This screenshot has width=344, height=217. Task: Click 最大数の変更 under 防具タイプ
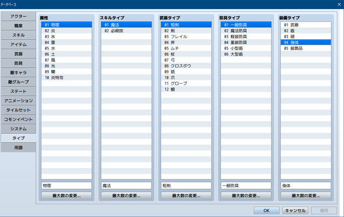coord(246,196)
